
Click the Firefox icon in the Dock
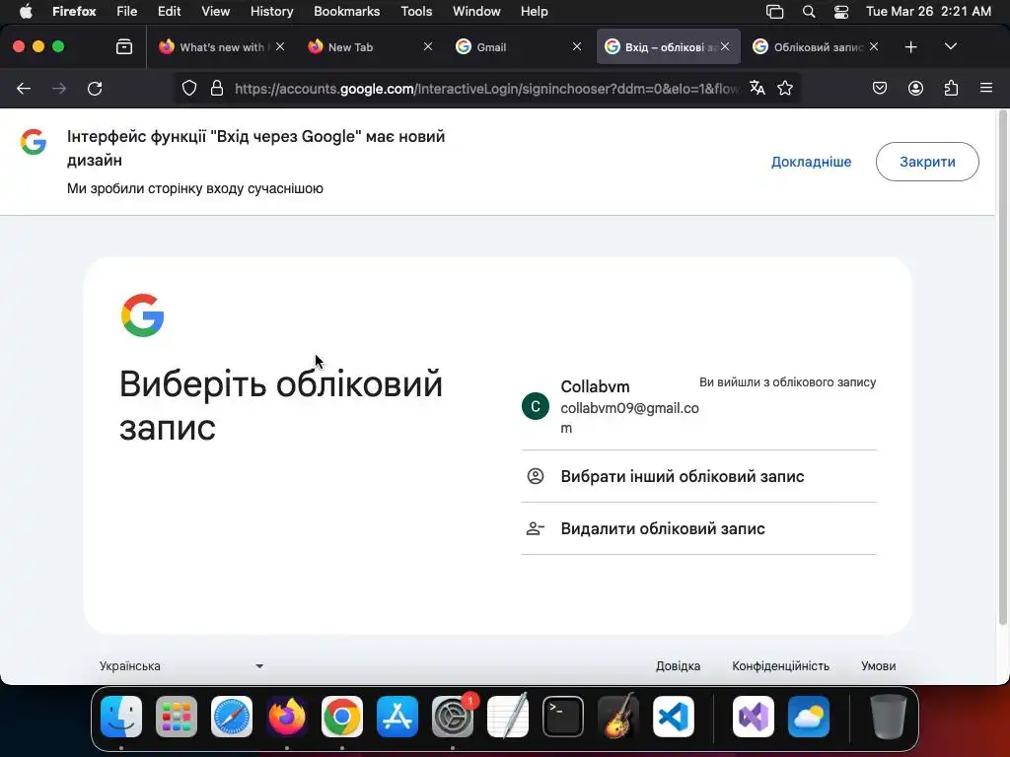[287, 717]
